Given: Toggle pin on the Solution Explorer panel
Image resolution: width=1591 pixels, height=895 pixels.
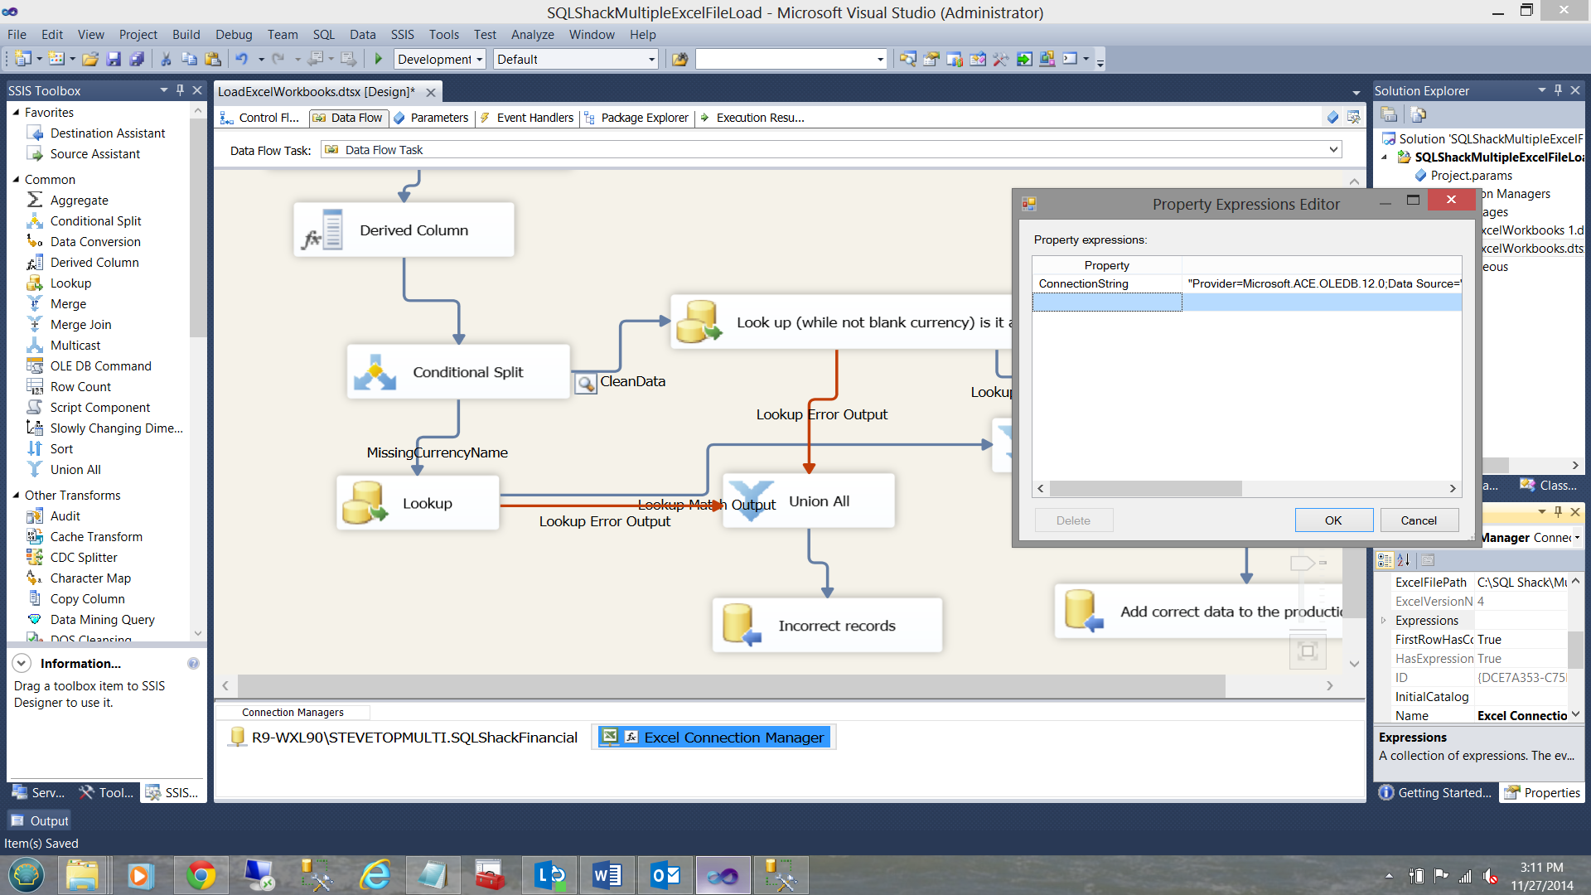Looking at the screenshot, I should 1558,90.
